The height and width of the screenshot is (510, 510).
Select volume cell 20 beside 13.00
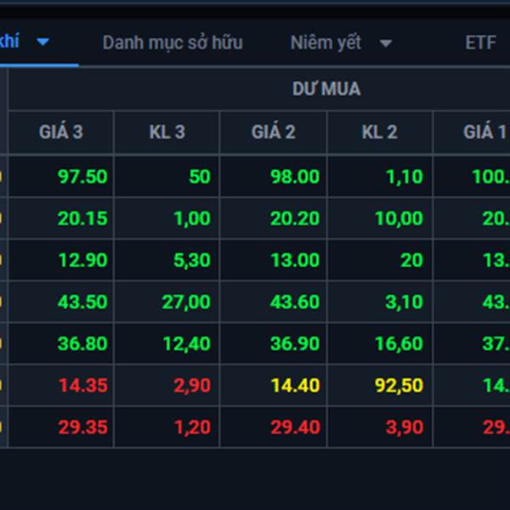(380, 260)
